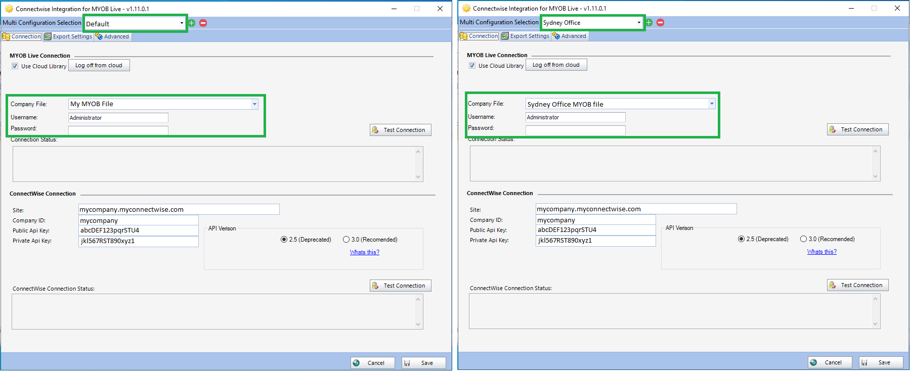Click Private Api Key field in right window
Screen dimensions: 910x372
click(596, 241)
